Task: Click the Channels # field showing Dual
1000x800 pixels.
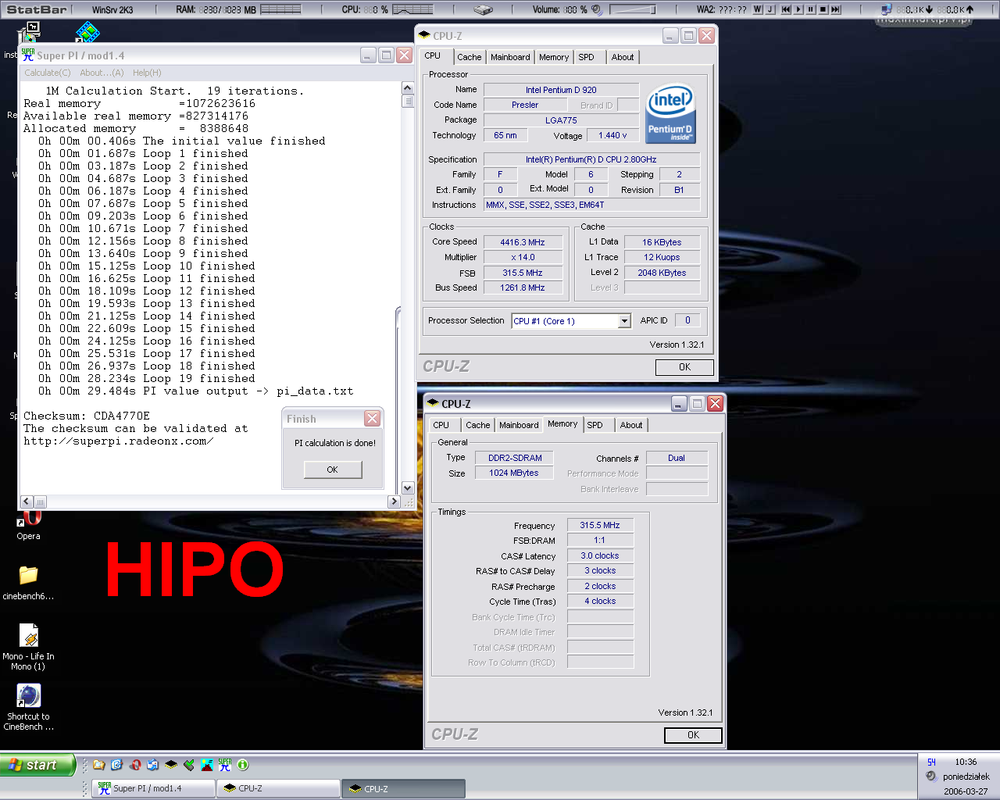Action: 677,458
